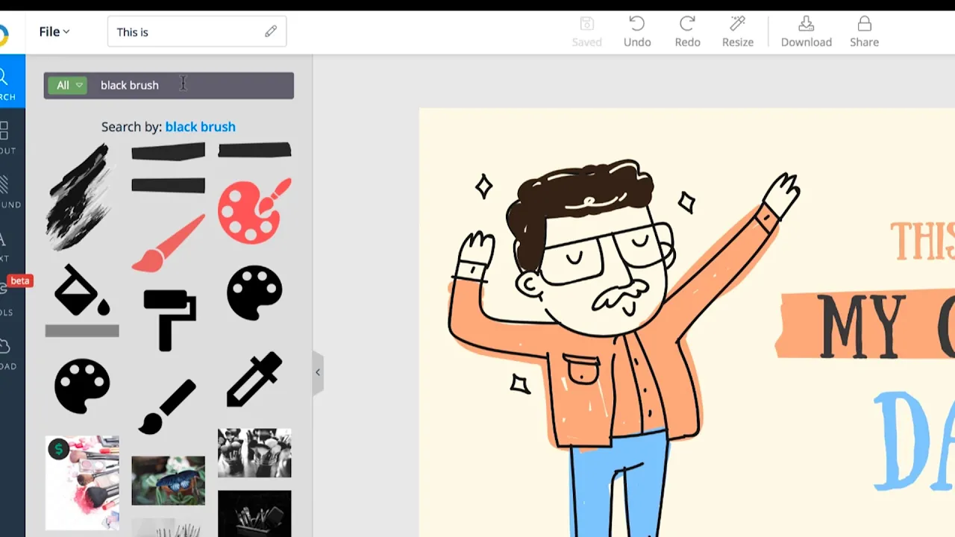Screen dimensions: 955x537
Task: Edit the project title field
Action: [197, 32]
